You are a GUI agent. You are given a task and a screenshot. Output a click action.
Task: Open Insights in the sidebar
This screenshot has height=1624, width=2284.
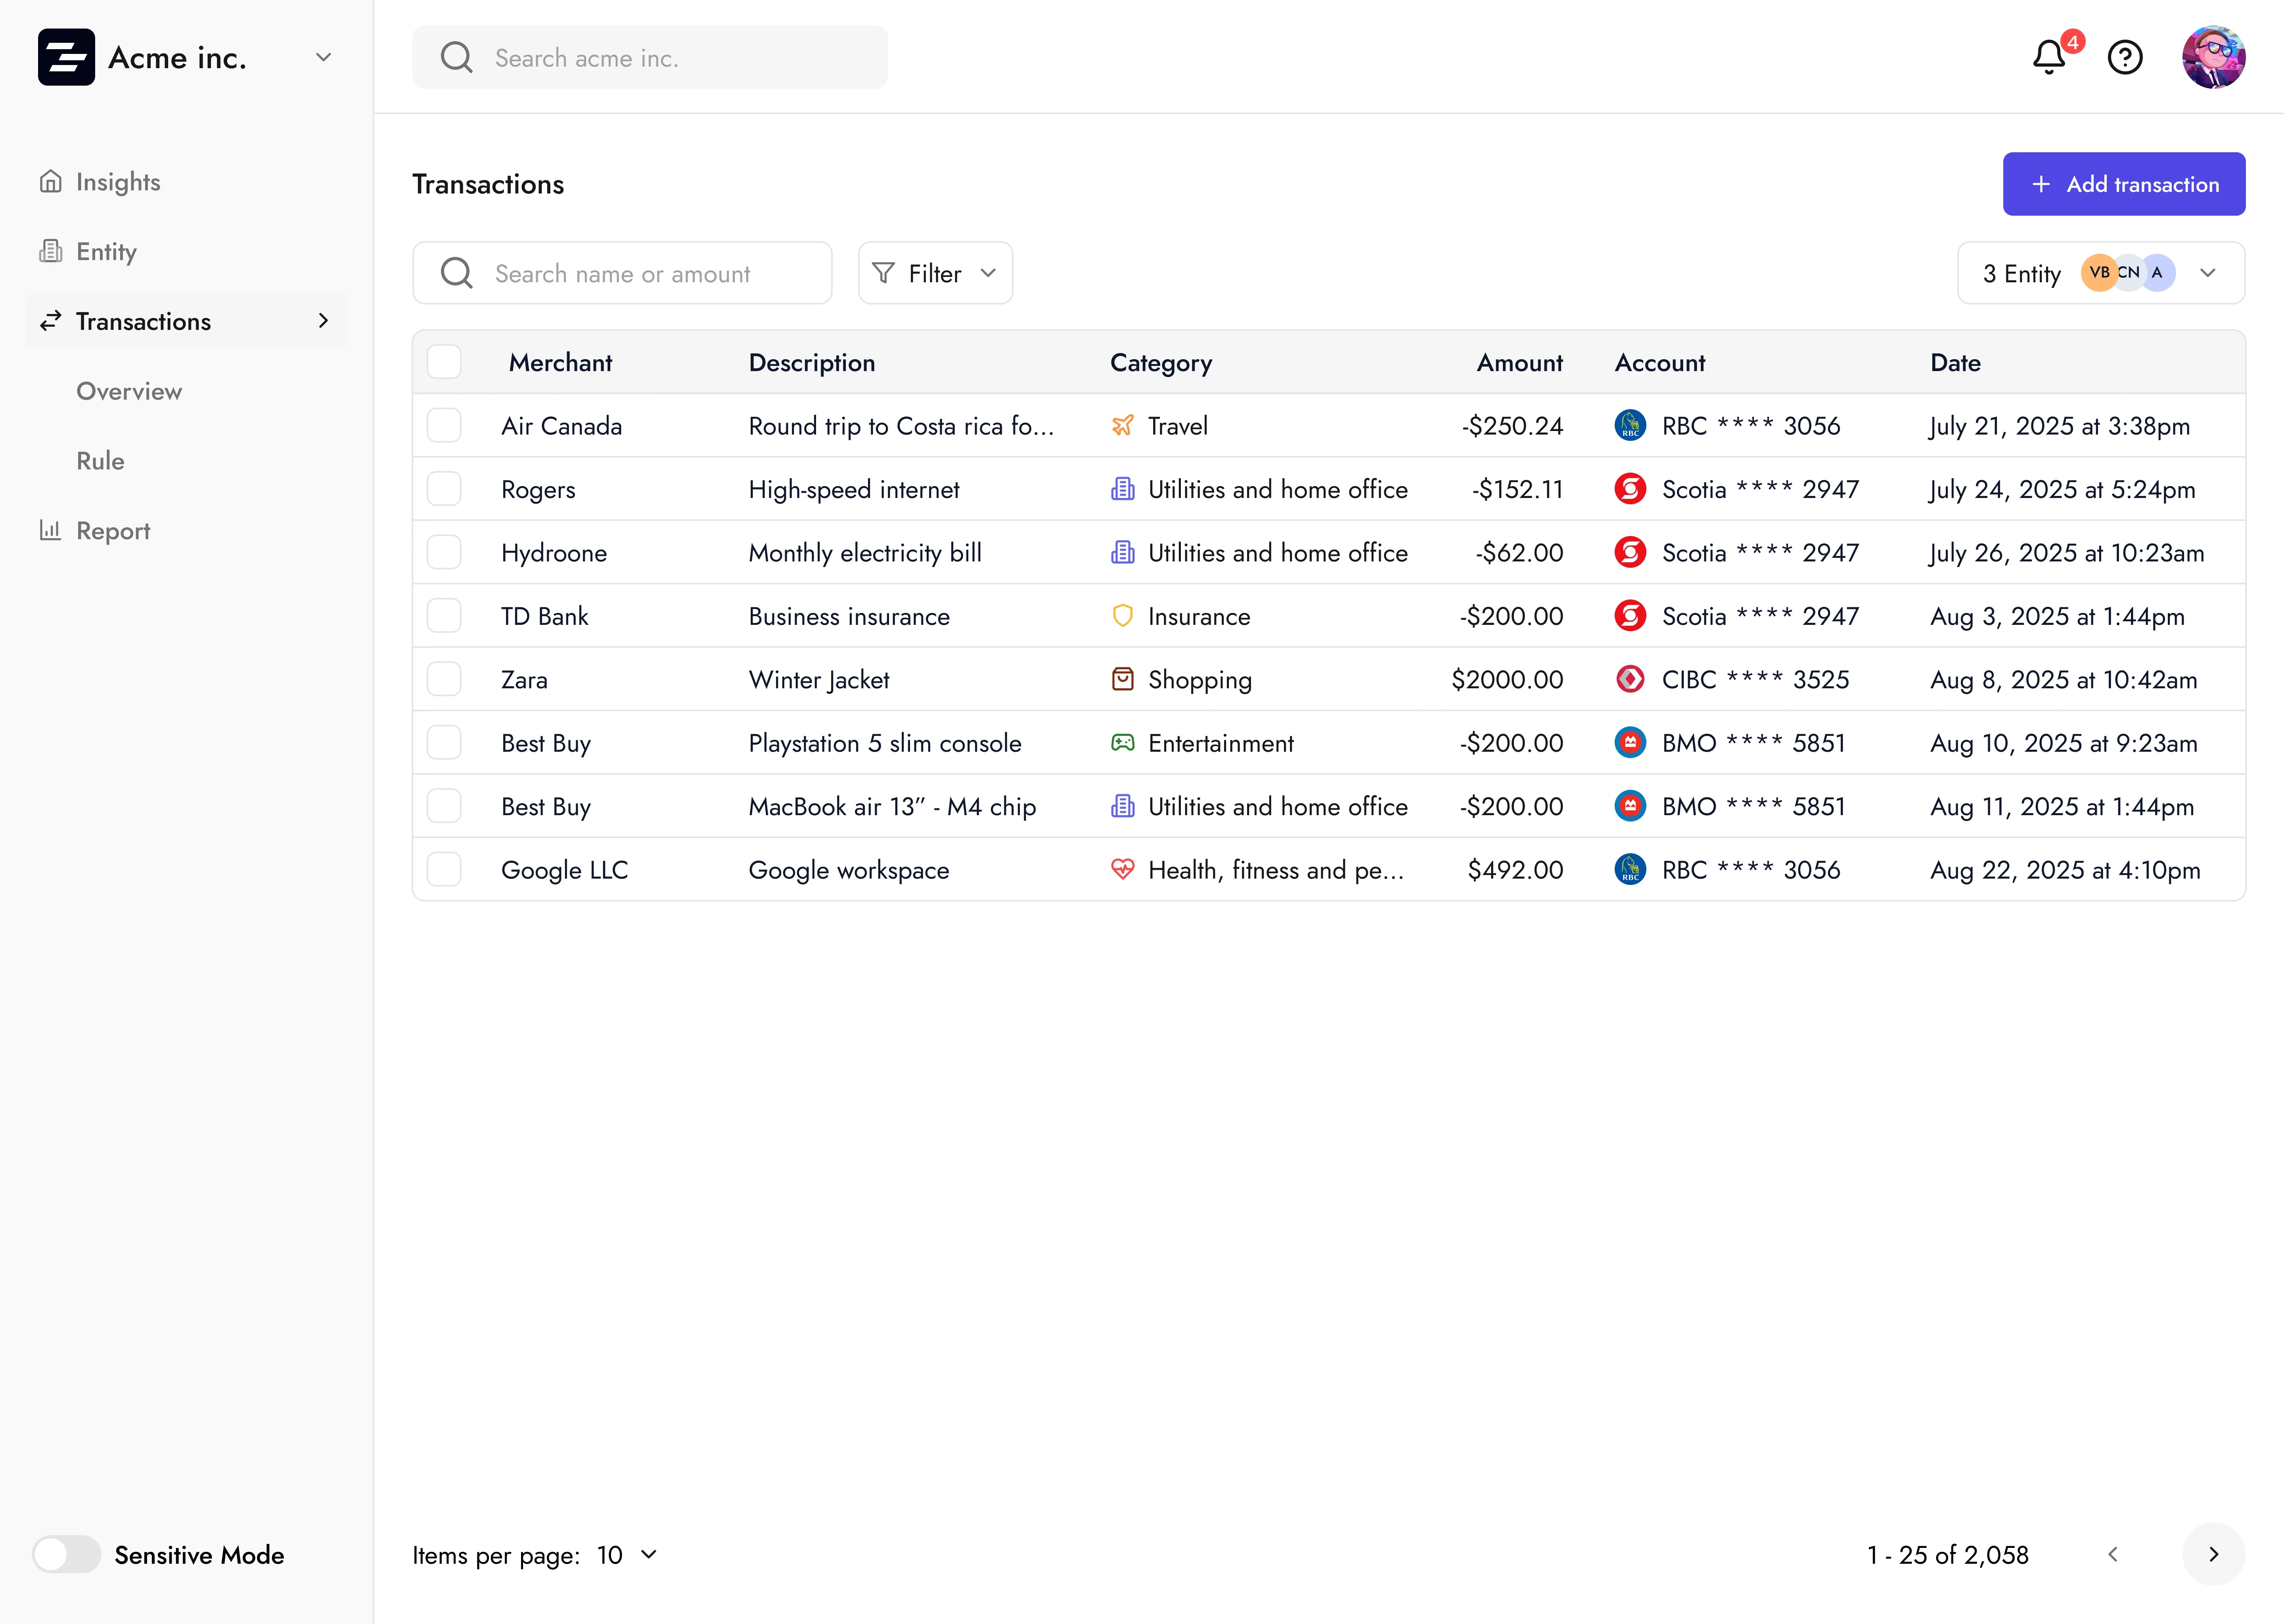point(118,182)
